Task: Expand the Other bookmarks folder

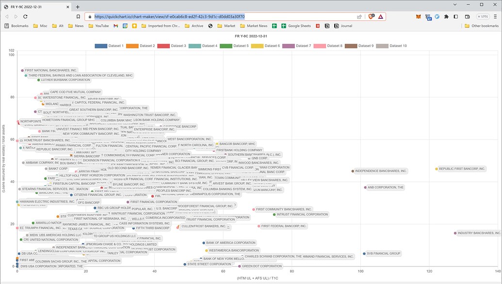Action: pos(481,26)
